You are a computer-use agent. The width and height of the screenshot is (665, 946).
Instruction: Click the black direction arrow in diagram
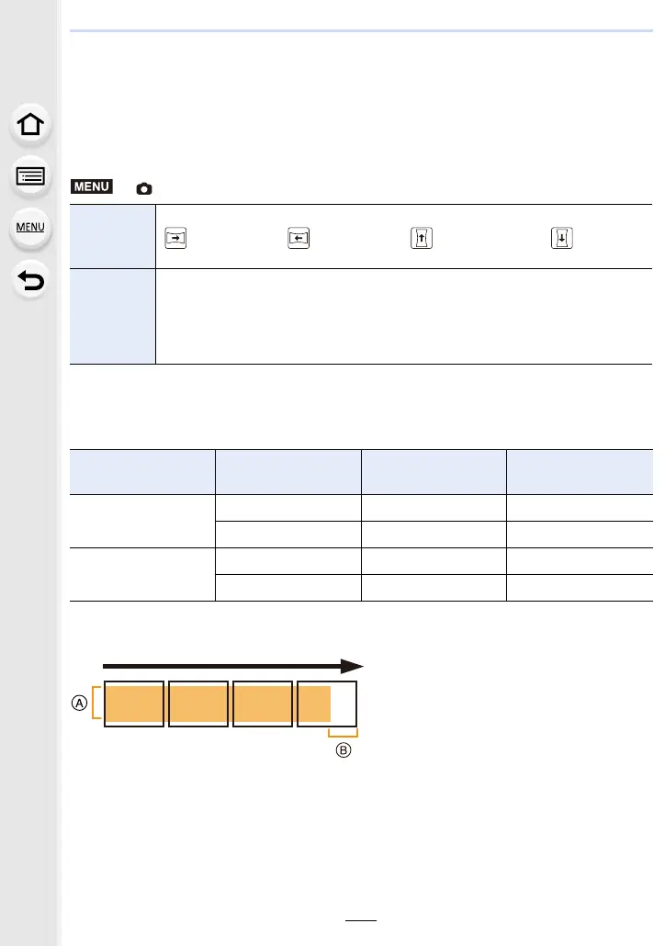point(233,666)
